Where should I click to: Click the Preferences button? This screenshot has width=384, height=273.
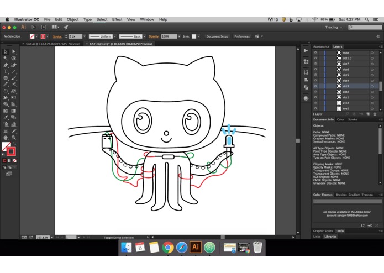(x=241, y=36)
